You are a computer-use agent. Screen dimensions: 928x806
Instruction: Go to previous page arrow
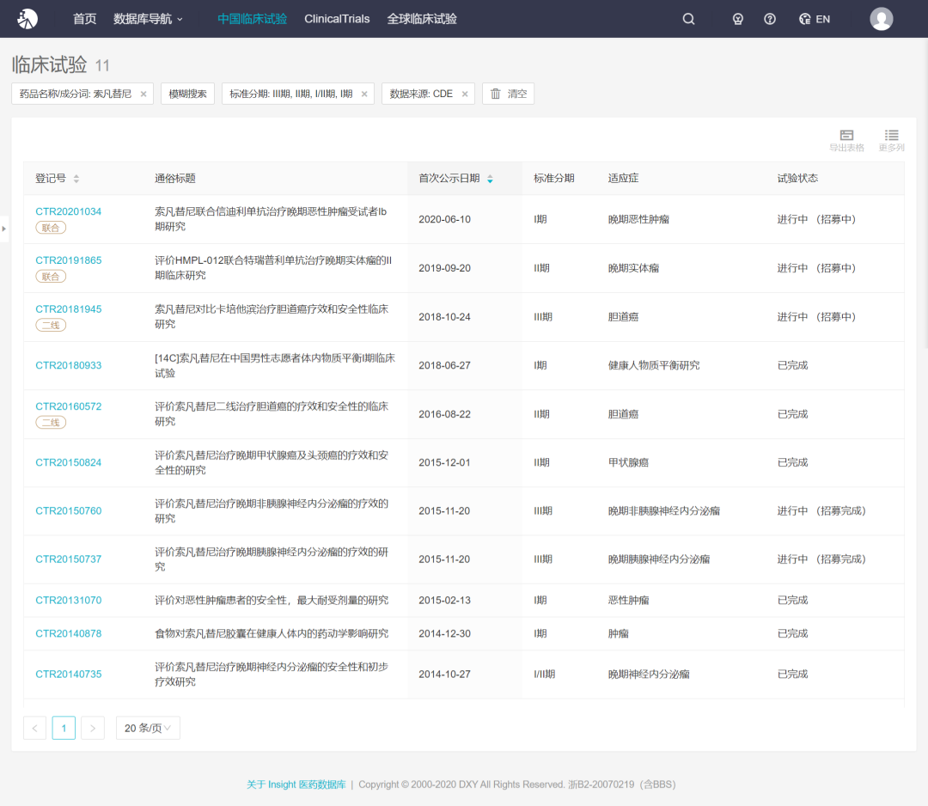[x=35, y=728]
